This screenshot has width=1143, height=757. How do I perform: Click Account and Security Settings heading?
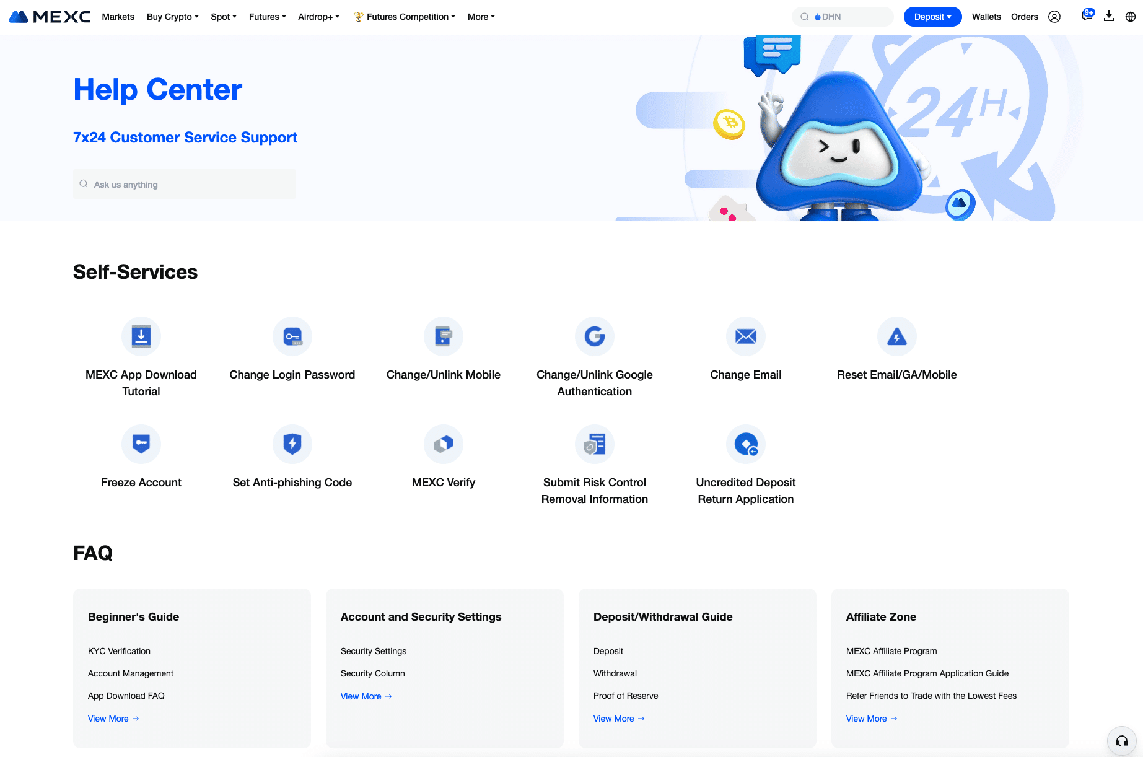[x=421, y=617]
